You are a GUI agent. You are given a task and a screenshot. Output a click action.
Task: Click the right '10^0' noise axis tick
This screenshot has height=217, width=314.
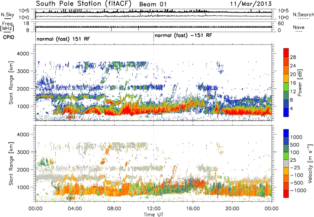[283, 18]
